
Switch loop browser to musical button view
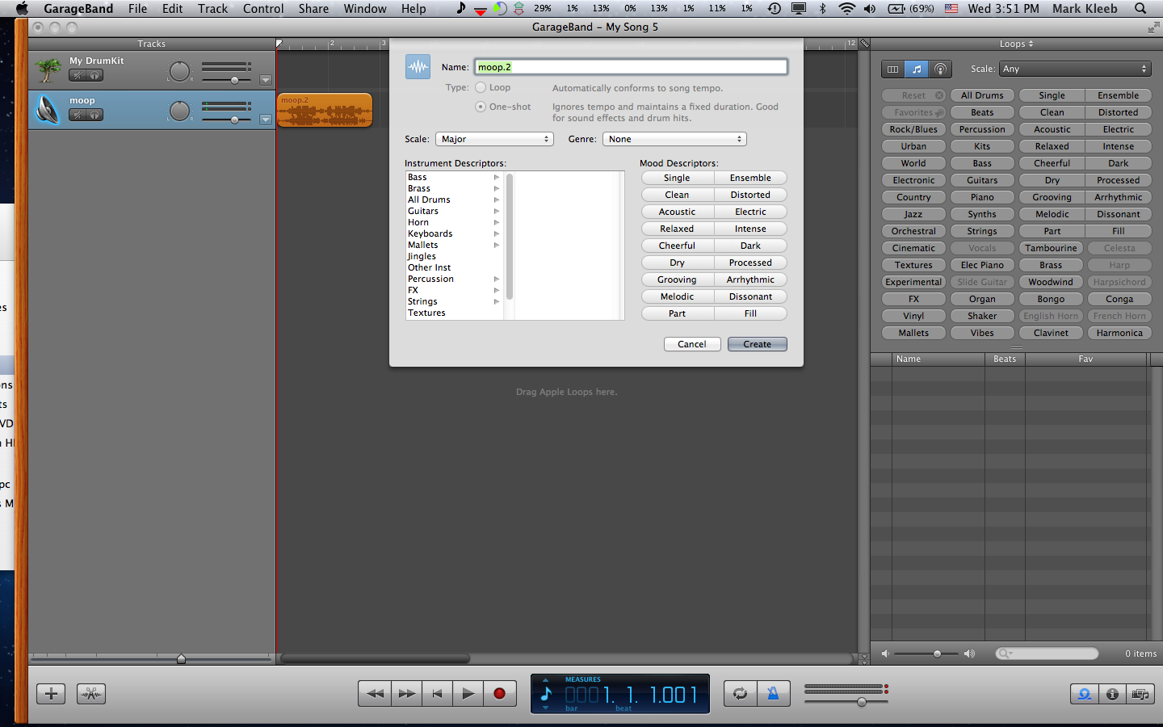tap(916, 69)
